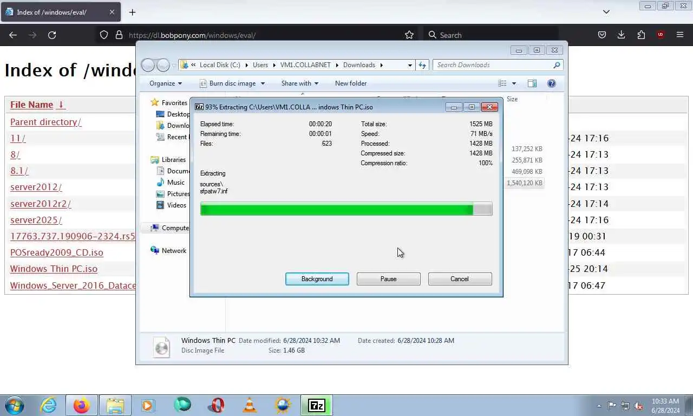The image size is (693, 416).
Task: Refresh the Explorer address bar
Action: coord(422,65)
